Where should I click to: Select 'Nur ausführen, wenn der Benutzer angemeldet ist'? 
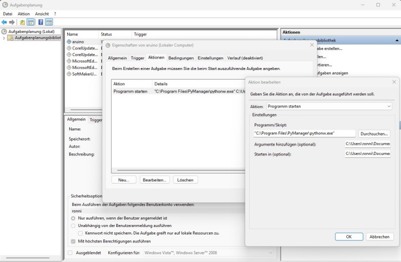pyautogui.click(x=74, y=218)
